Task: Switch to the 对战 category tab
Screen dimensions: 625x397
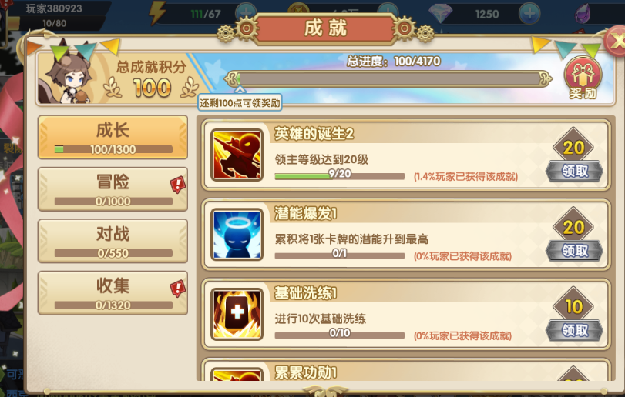Action: (113, 241)
